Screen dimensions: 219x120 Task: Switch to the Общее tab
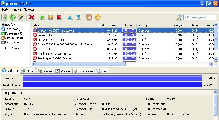pos(10,71)
